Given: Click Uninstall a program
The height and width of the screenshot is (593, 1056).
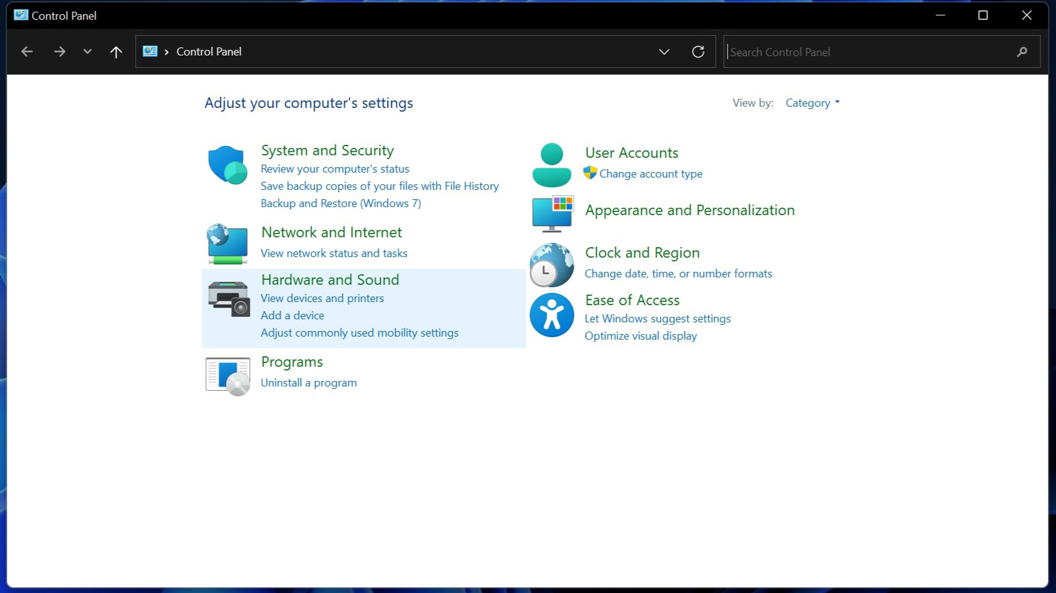Looking at the screenshot, I should (309, 383).
